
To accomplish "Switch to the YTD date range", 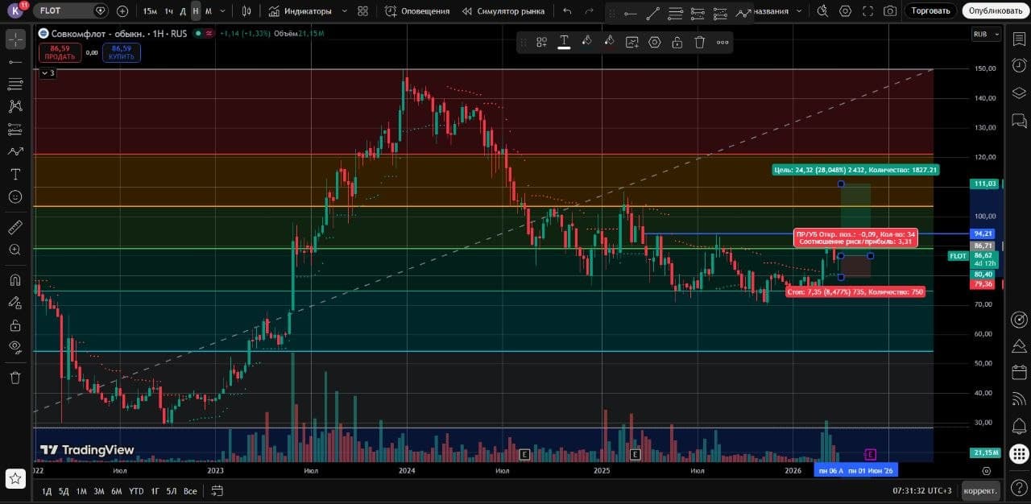I will [136, 490].
